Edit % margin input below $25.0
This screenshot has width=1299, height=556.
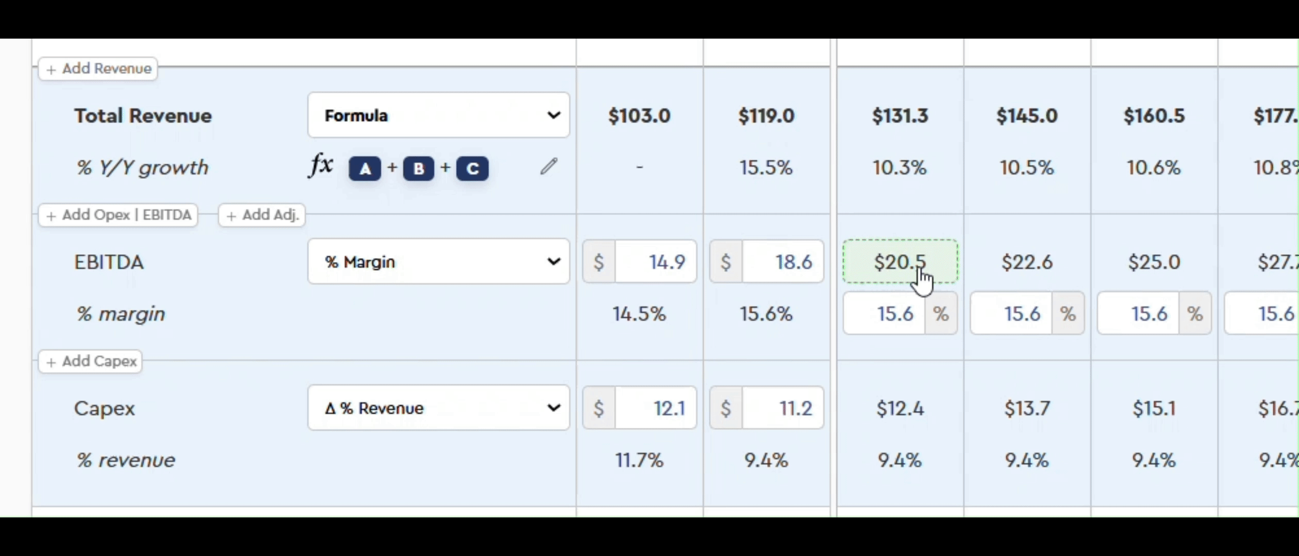(1138, 313)
